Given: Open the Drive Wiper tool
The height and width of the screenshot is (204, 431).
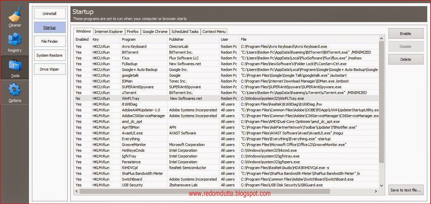Looking at the screenshot, I should (50, 69).
